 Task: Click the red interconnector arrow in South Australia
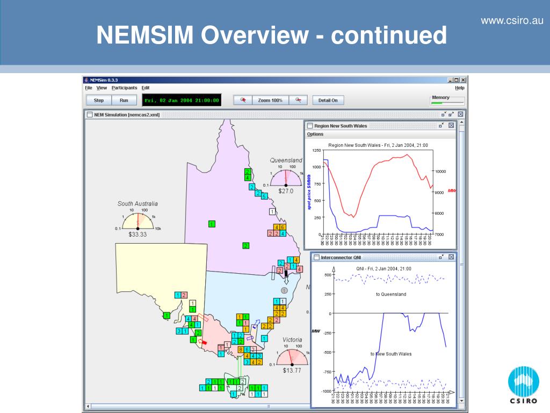click(202, 341)
